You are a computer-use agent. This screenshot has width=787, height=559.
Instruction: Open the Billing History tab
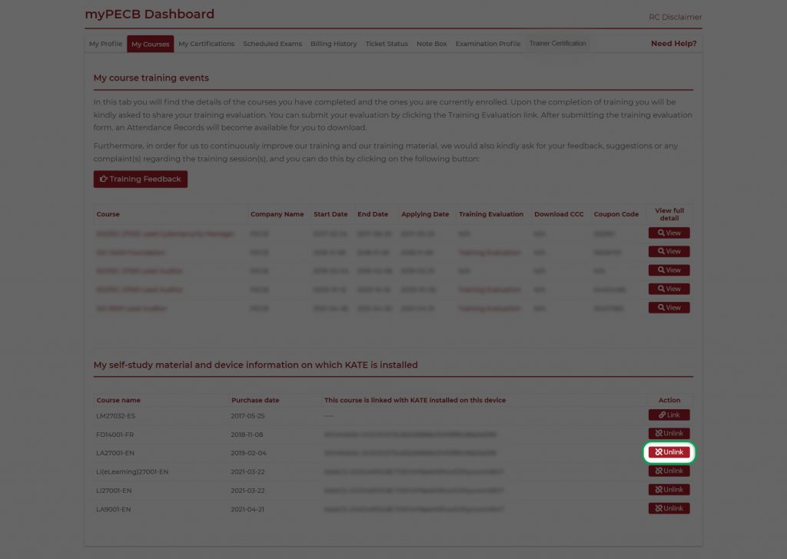334,44
